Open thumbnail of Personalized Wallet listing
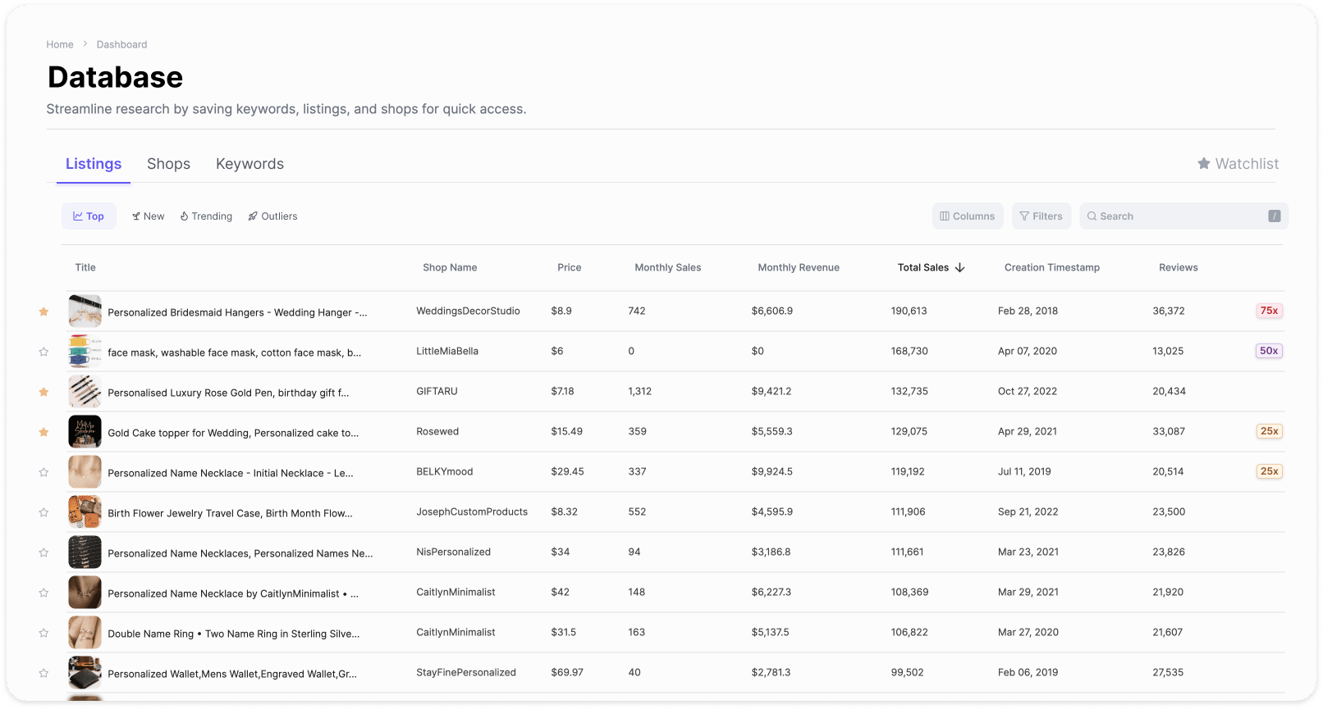Viewport: 1323px width, 709px height. (x=85, y=673)
